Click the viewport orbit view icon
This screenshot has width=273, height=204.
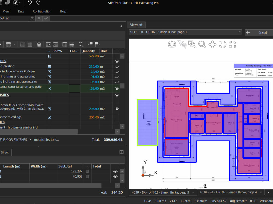pyautogui.click(x=172, y=44)
